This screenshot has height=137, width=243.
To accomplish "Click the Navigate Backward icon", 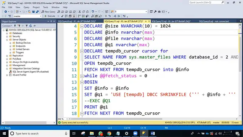I will coord(5,12).
